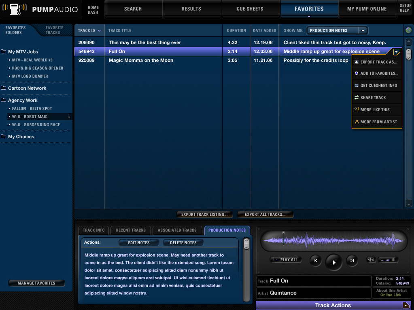414x310 pixels.
Task: Click the Export All Tracks button
Action: pyautogui.click(x=265, y=214)
